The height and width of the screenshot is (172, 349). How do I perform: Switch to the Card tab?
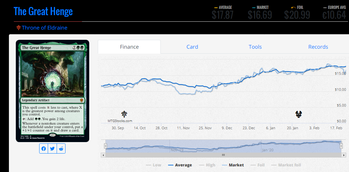(x=192, y=47)
